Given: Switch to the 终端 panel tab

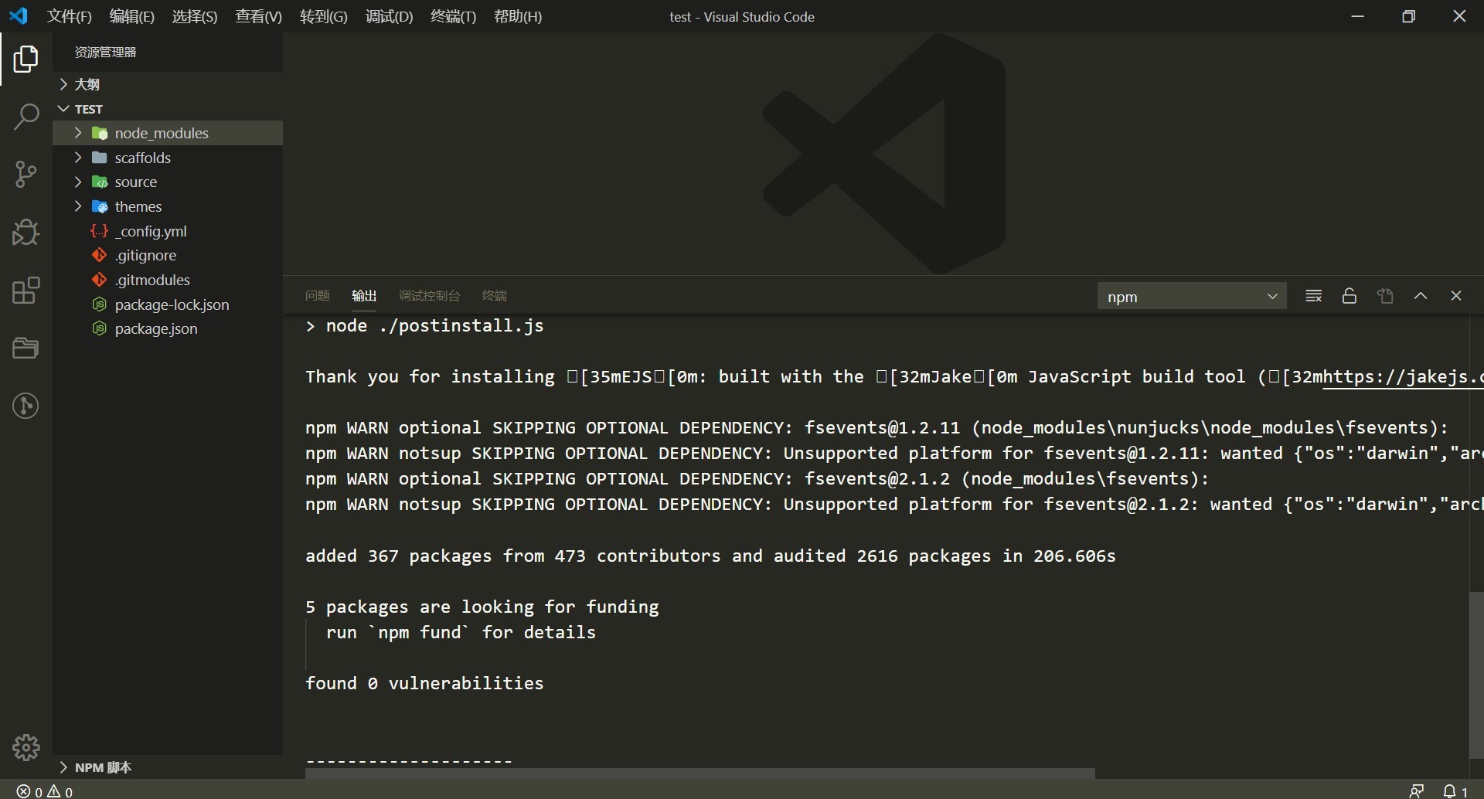Looking at the screenshot, I should [495, 296].
